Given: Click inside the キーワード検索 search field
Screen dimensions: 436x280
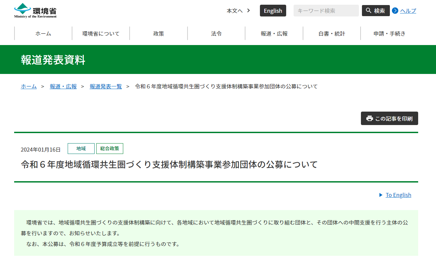Looking at the screenshot, I should click(326, 10).
